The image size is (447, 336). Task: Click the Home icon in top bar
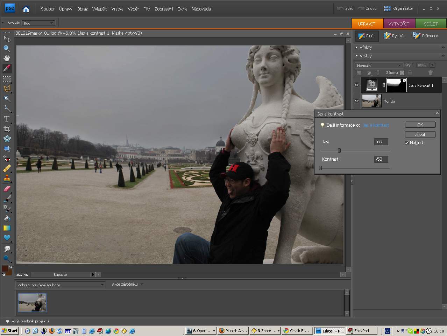(26, 9)
